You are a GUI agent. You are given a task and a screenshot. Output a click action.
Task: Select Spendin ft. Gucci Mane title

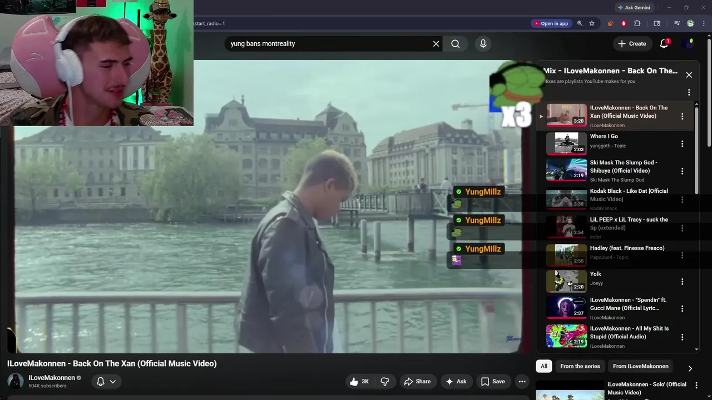pos(628,304)
